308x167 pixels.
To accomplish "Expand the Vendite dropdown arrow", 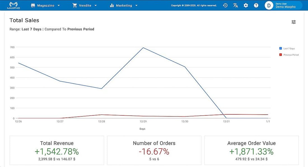I will pos(96,6).
